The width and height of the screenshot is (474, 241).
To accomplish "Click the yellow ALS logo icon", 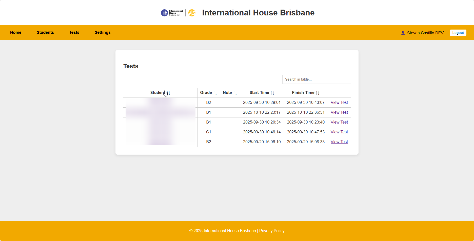I will point(192,13).
